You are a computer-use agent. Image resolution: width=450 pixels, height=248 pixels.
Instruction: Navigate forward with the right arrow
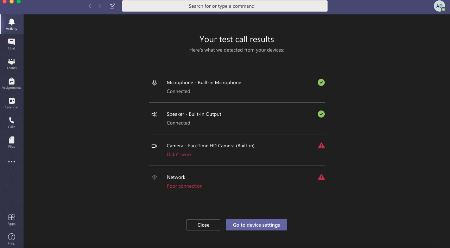tap(100, 6)
